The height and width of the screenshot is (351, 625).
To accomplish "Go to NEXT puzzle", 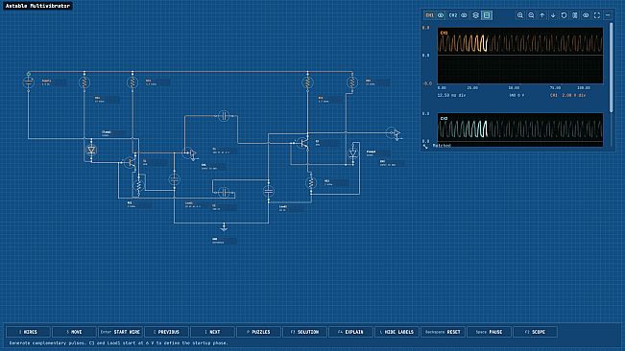I will click(212, 332).
